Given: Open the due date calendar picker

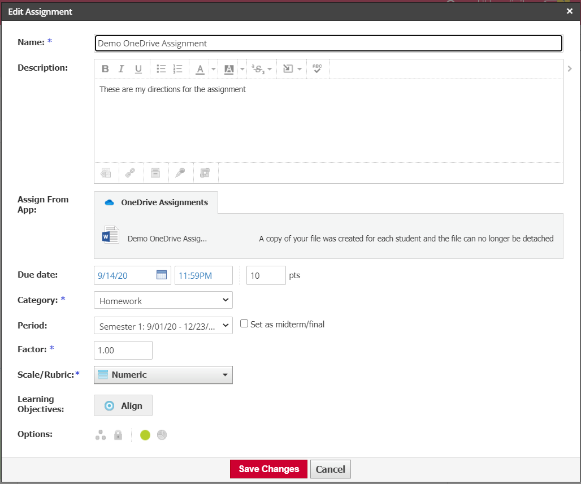Looking at the screenshot, I should point(162,275).
